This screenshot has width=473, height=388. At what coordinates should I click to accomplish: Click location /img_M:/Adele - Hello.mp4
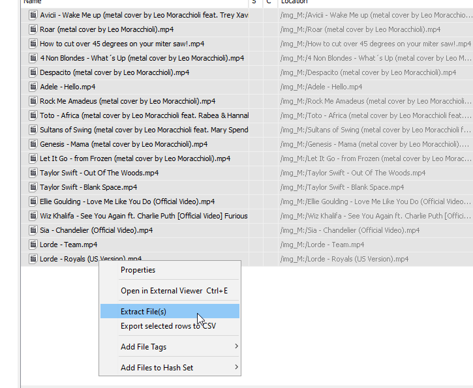click(x=321, y=87)
